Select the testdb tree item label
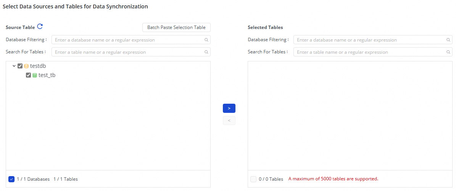 coord(38,66)
